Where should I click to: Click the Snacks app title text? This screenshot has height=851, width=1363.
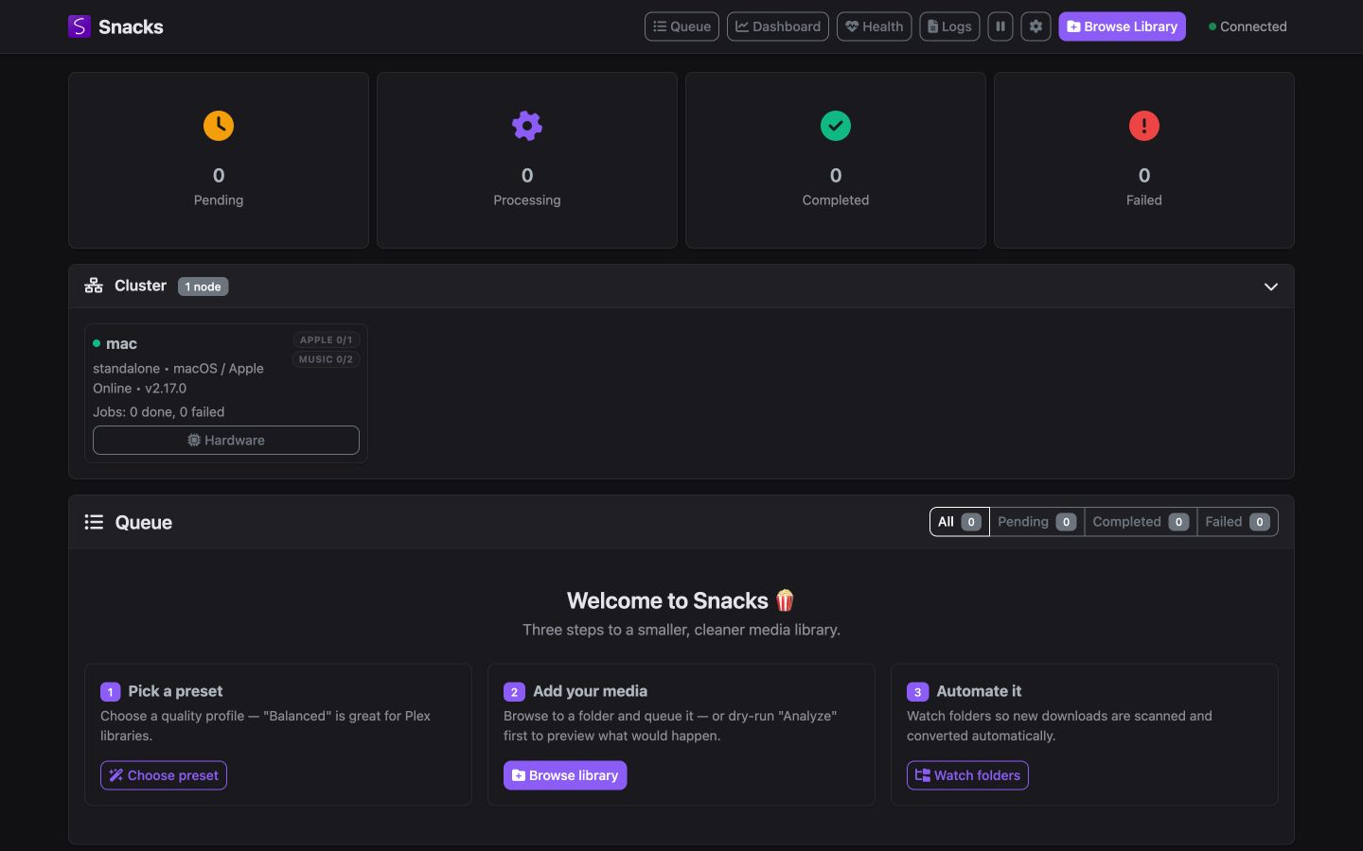coord(131,26)
